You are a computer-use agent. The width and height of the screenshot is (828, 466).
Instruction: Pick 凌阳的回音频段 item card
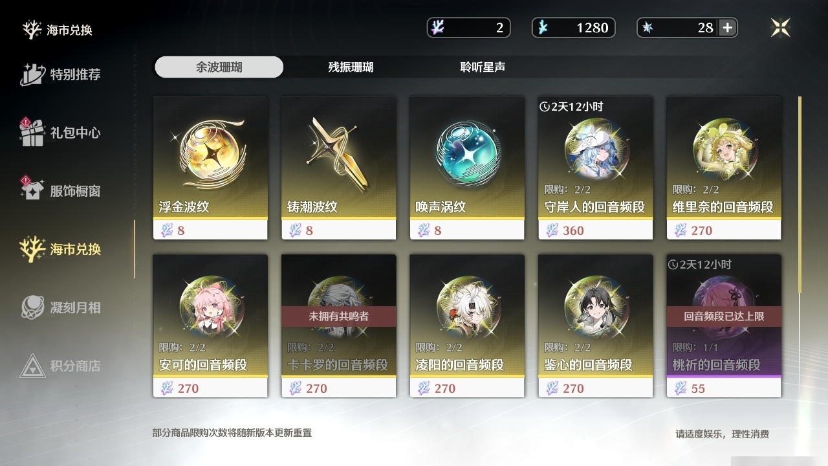pyautogui.click(x=467, y=326)
